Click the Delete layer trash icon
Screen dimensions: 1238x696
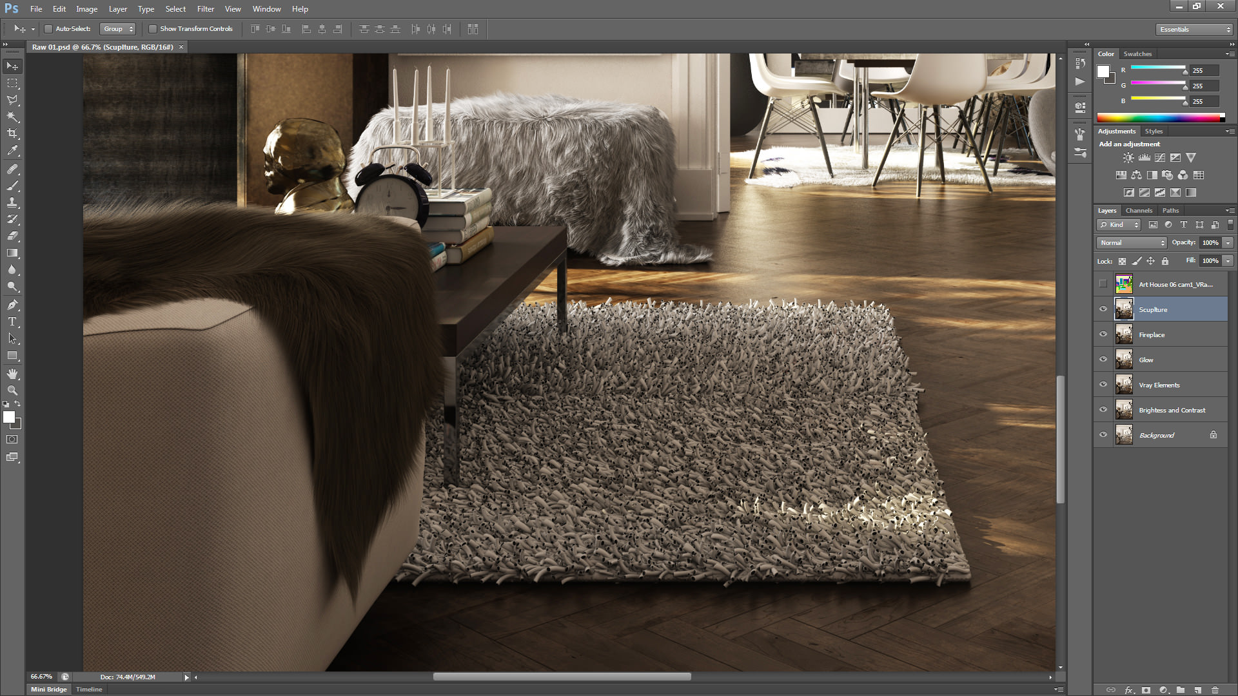tap(1215, 690)
